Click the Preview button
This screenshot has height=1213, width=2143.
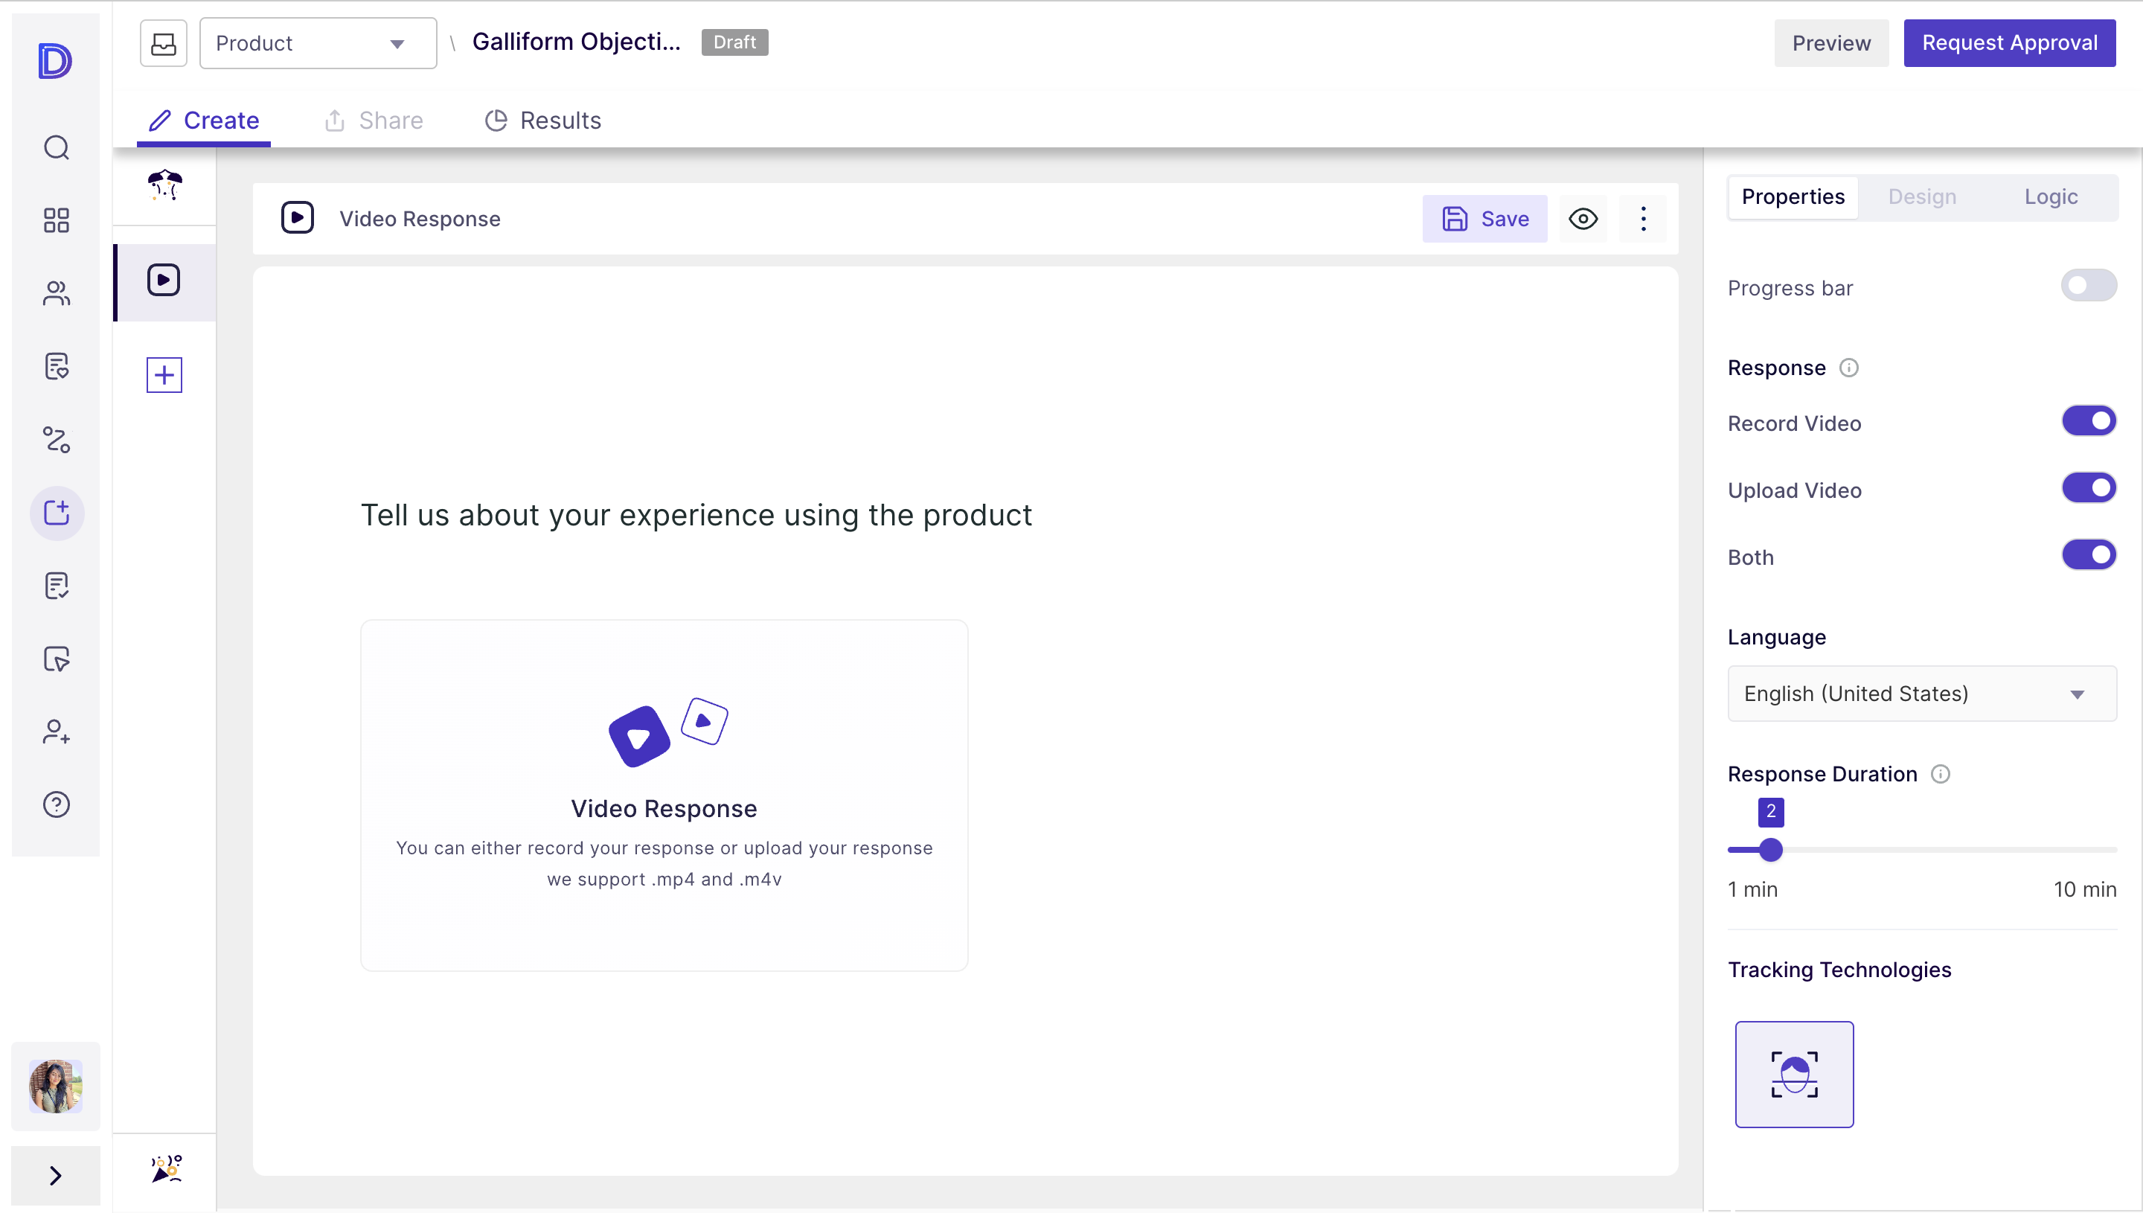point(1831,43)
